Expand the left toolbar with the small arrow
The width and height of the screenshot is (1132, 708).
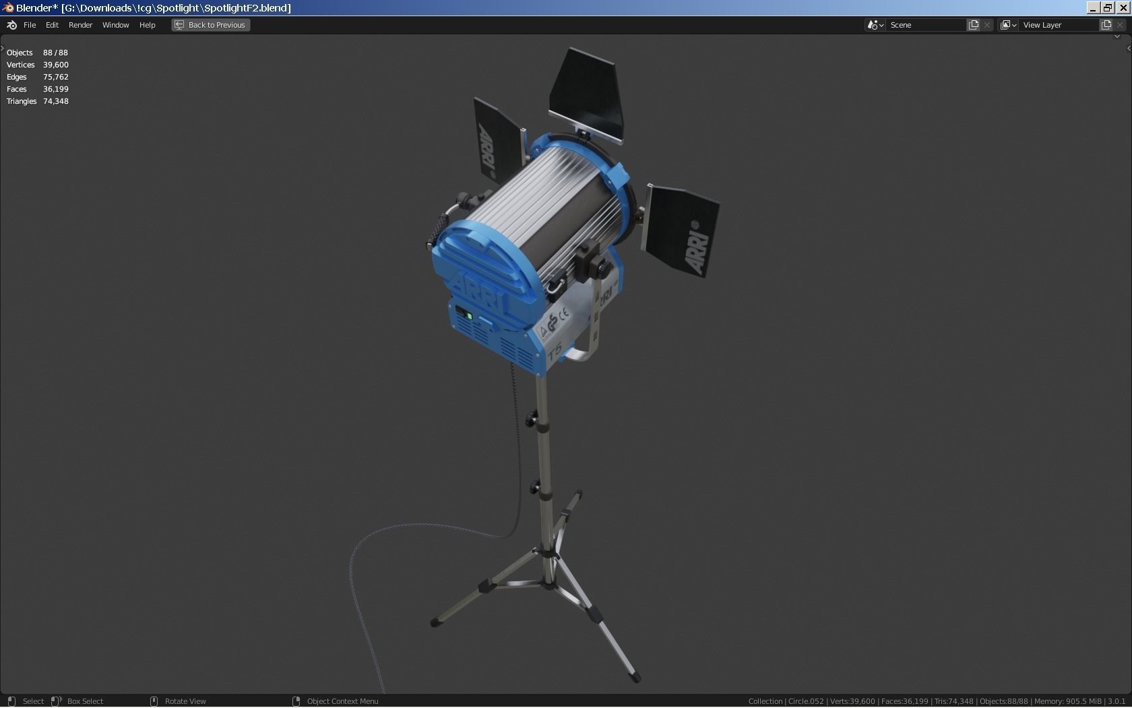coord(3,49)
